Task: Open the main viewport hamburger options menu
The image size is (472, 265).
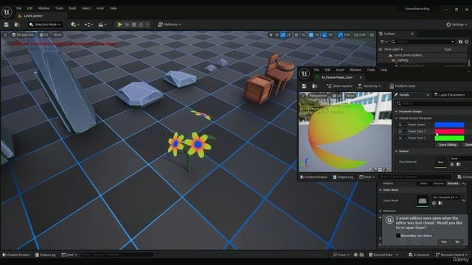Action: [x=5, y=35]
